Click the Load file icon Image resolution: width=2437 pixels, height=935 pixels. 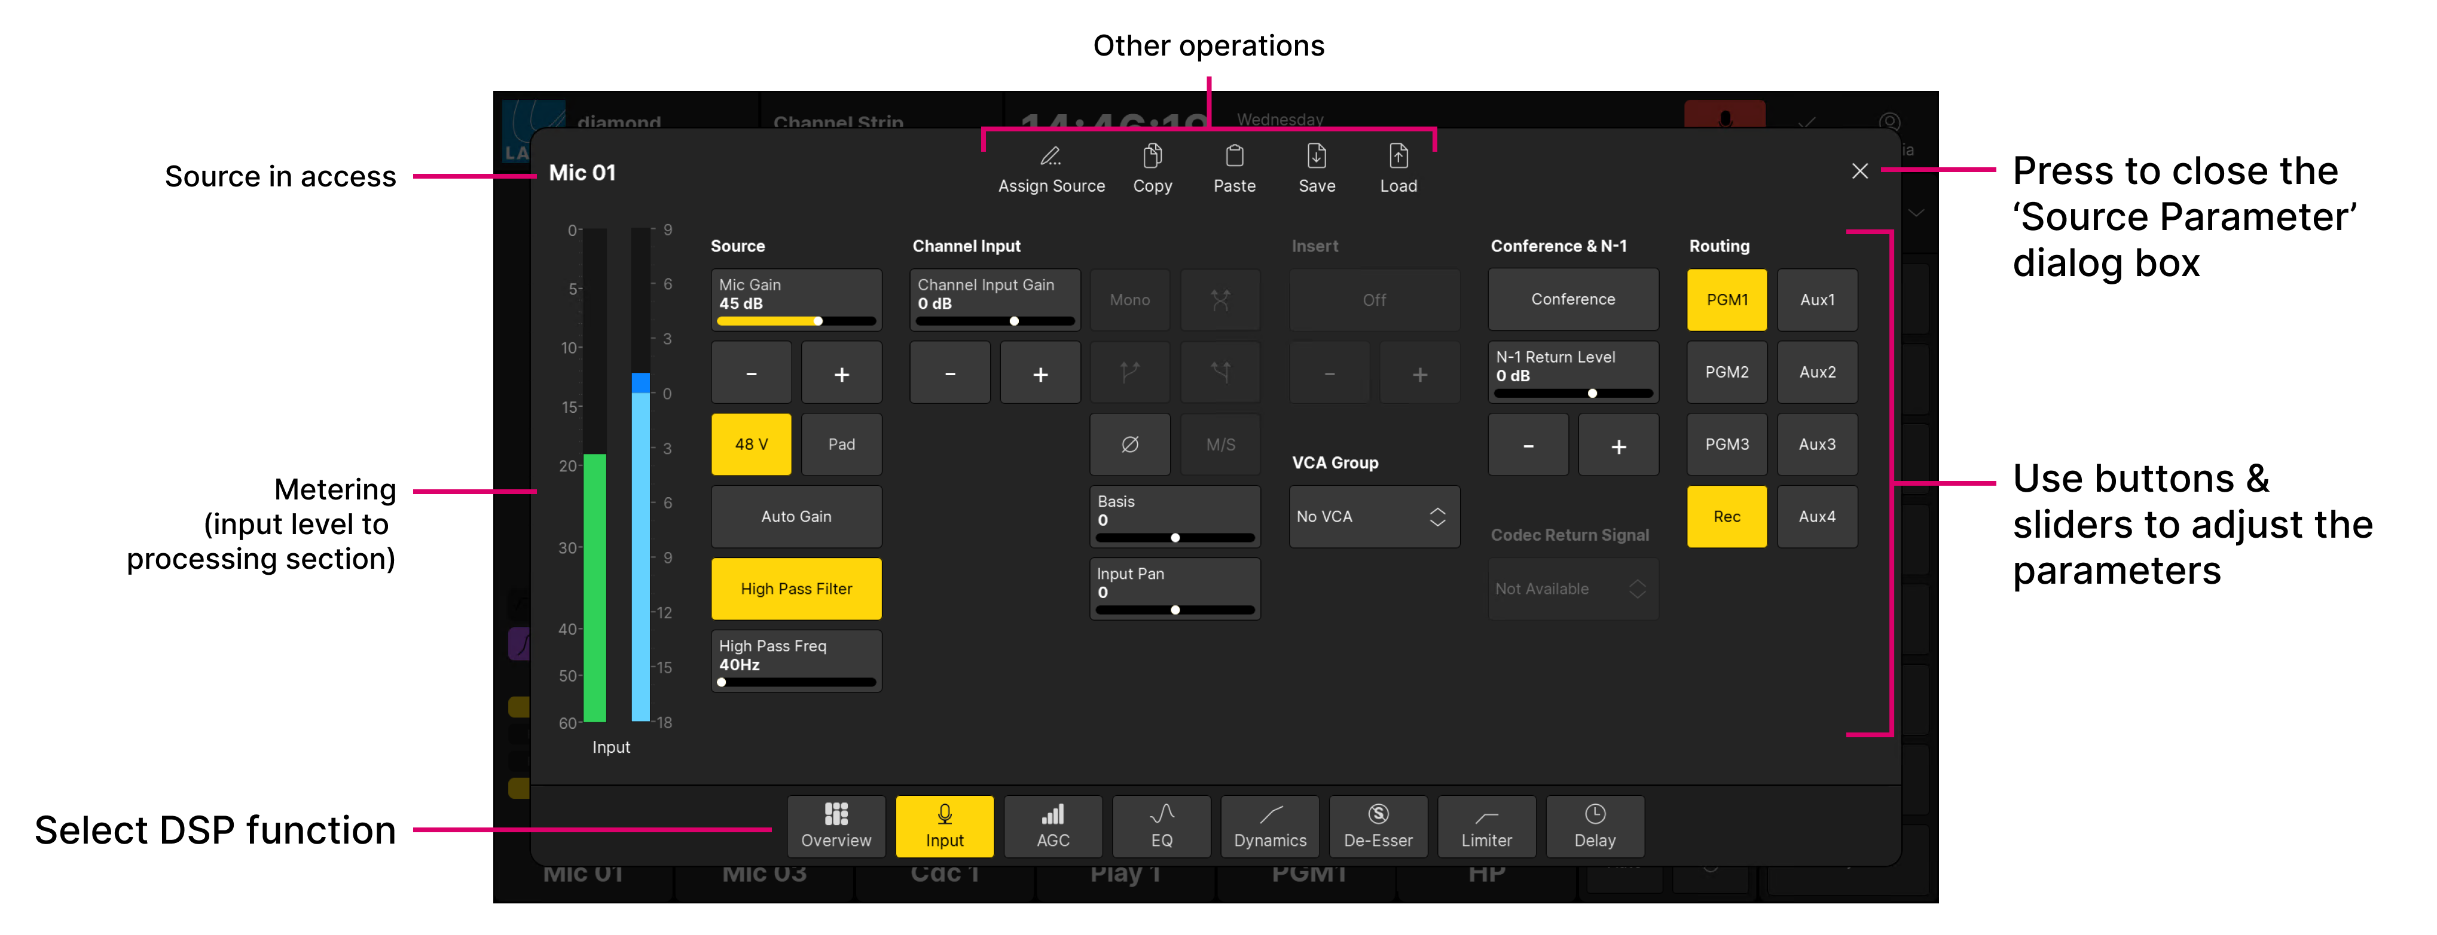[x=1398, y=157]
